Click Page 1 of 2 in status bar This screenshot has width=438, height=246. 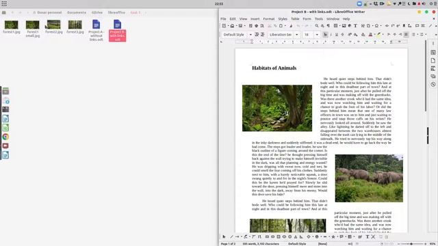[x=228, y=244]
